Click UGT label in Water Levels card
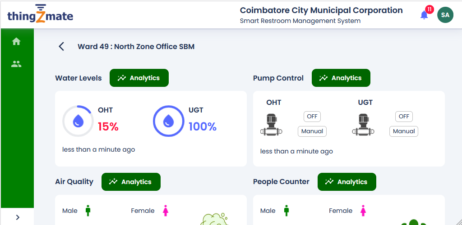 click(x=196, y=110)
